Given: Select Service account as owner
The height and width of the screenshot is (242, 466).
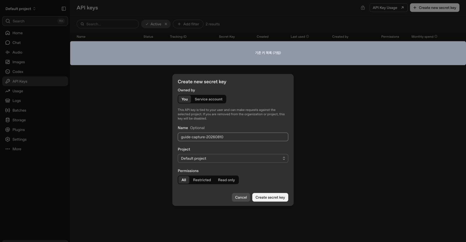Looking at the screenshot, I should (x=209, y=99).
